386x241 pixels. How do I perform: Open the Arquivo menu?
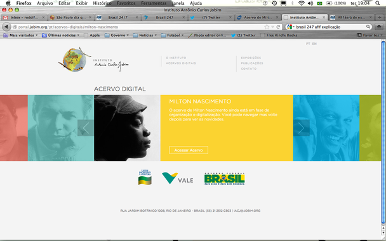[x=45, y=3]
